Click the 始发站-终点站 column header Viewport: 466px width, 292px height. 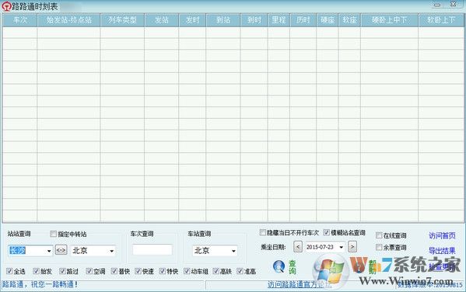tap(68, 20)
